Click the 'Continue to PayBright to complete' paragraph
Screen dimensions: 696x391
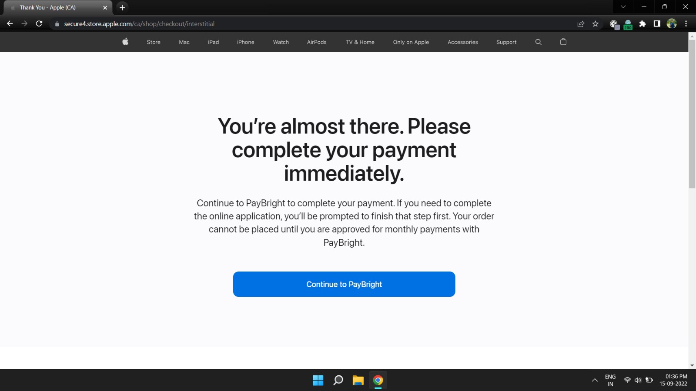pos(344,223)
